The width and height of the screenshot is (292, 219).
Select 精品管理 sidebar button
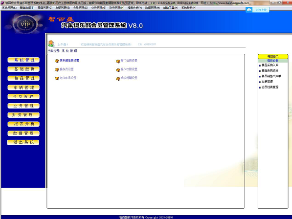pyautogui.click(x=23, y=78)
